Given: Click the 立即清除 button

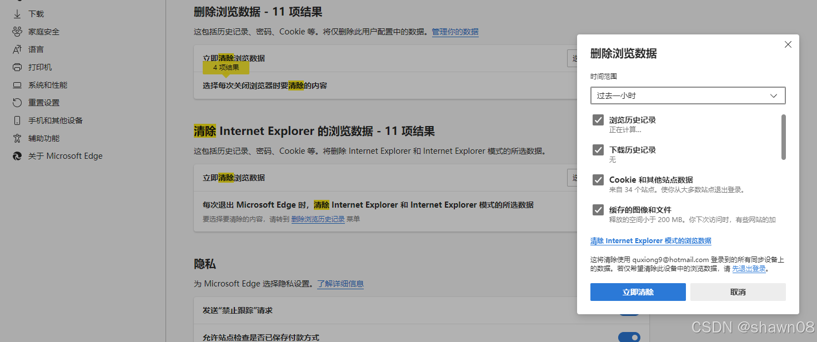Looking at the screenshot, I should [x=638, y=292].
